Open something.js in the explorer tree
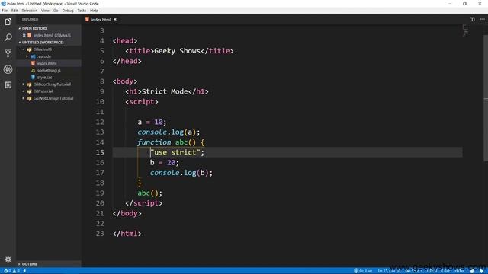Viewport: 488px width, 274px height. point(49,71)
